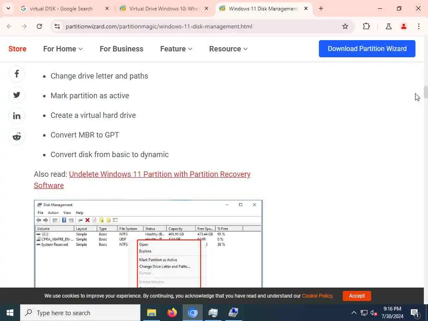This screenshot has height=321, width=428.
Task: Open the notification center icon
Action: coord(415,313)
